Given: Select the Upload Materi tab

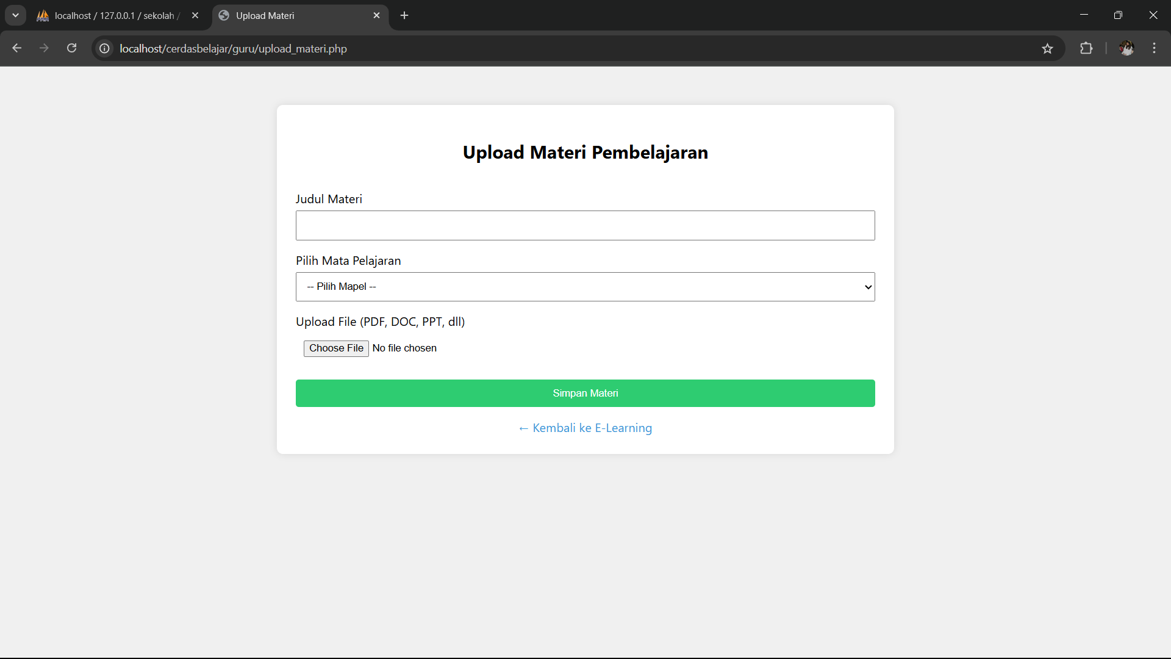Looking at the screenshot, I should click(x=293, y=16).
